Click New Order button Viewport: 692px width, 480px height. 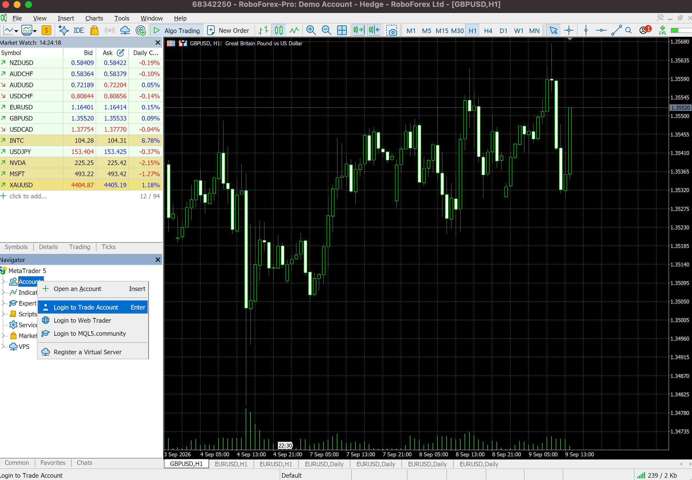(x=229, y=30)
